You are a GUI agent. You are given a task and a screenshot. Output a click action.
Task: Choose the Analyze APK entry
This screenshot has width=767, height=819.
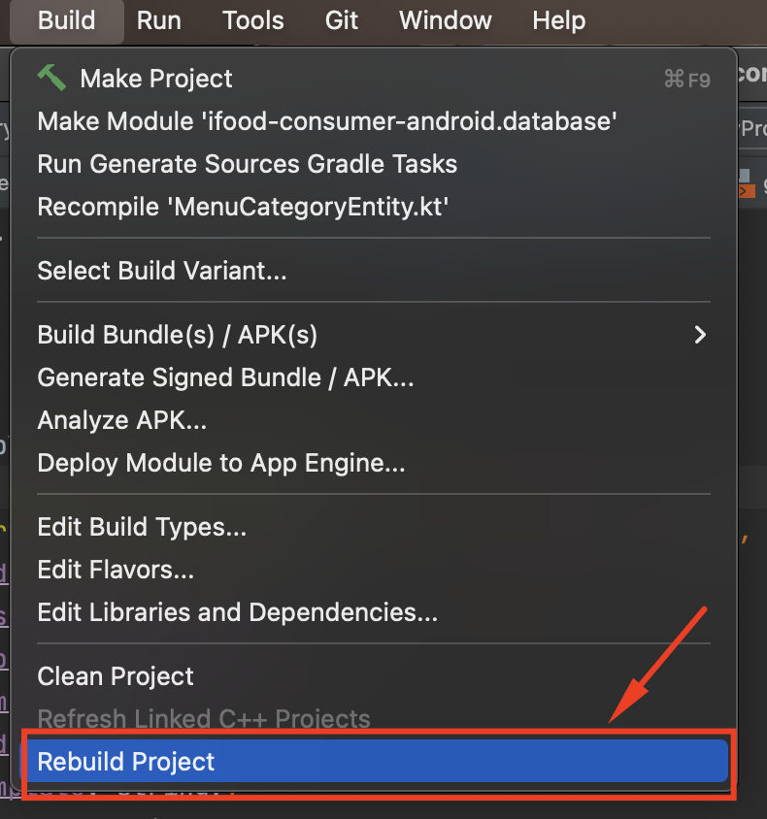(x=121, y=420)
